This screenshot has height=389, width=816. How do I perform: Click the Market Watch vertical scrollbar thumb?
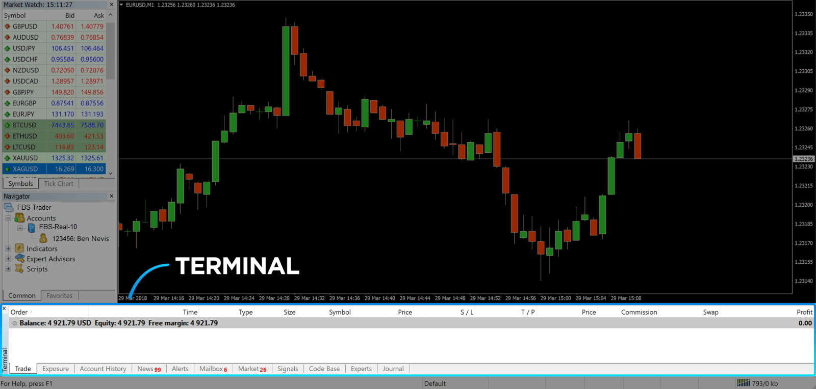pyautogui.click(x=111, y=51)
